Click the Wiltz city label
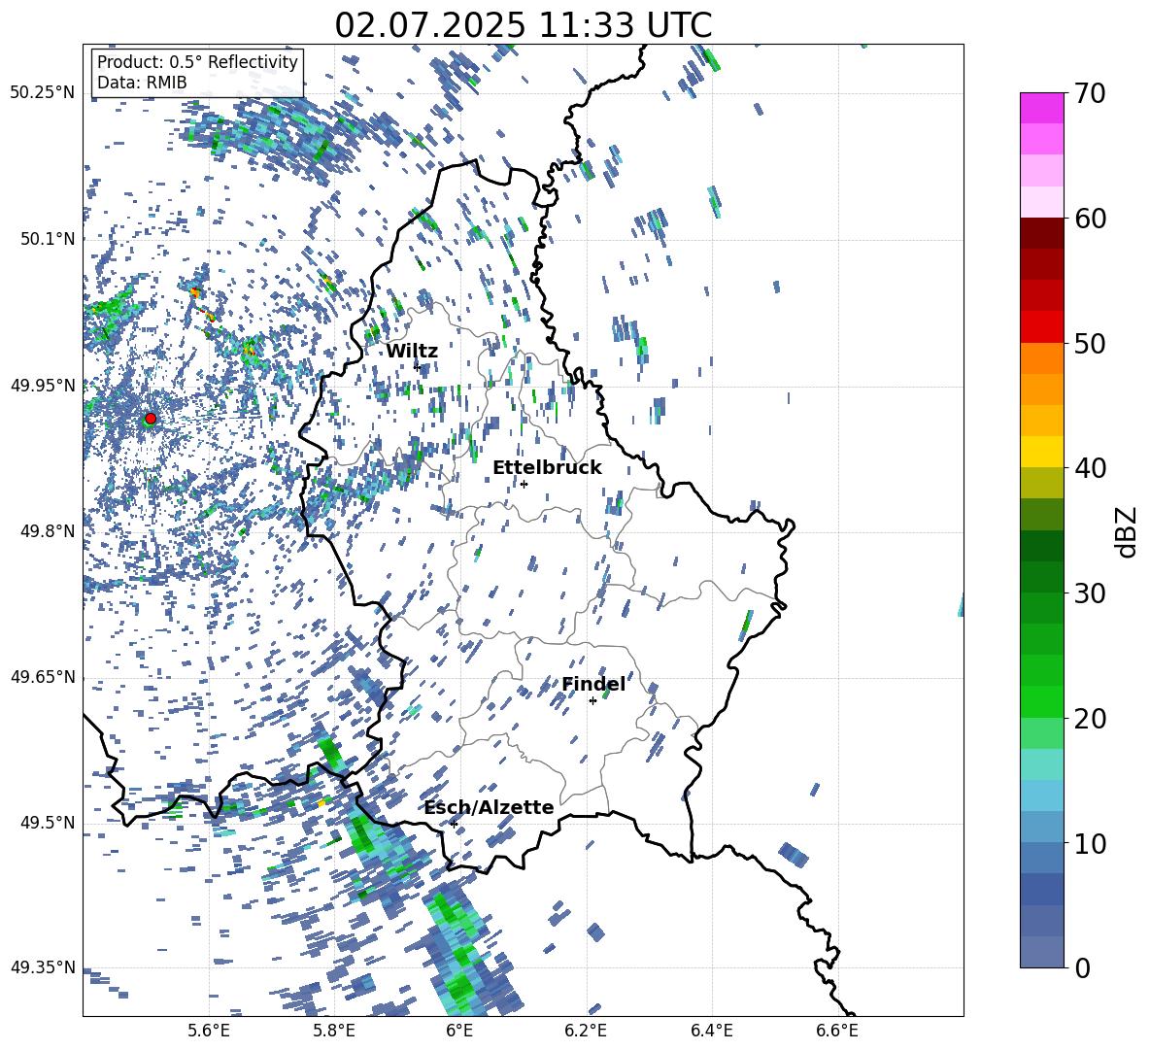Image resolution: width=1150 pixels, height=1050 pixels. 412,352
